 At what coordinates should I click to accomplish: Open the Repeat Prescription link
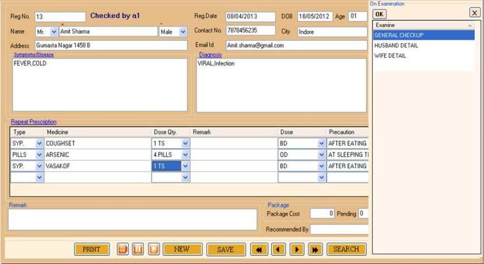34,122
